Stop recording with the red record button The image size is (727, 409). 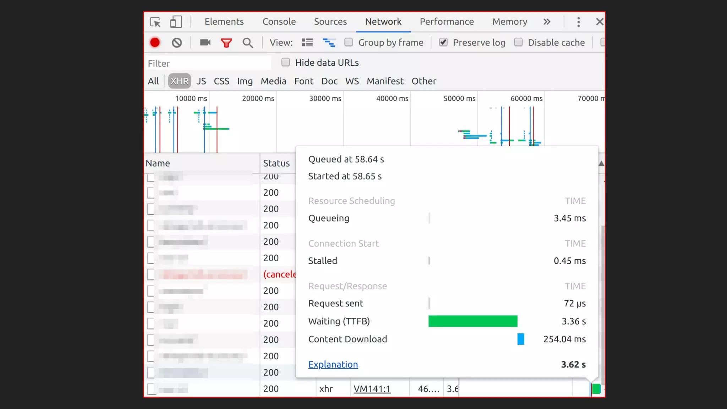click(x=155, y=43)
